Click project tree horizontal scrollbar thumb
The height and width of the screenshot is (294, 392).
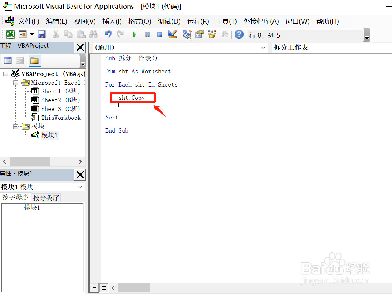click(30, 162)
